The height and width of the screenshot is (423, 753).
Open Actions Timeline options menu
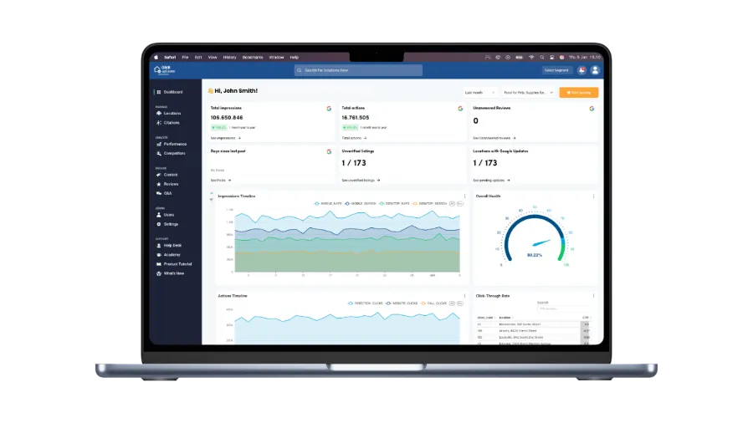[464, 296]
